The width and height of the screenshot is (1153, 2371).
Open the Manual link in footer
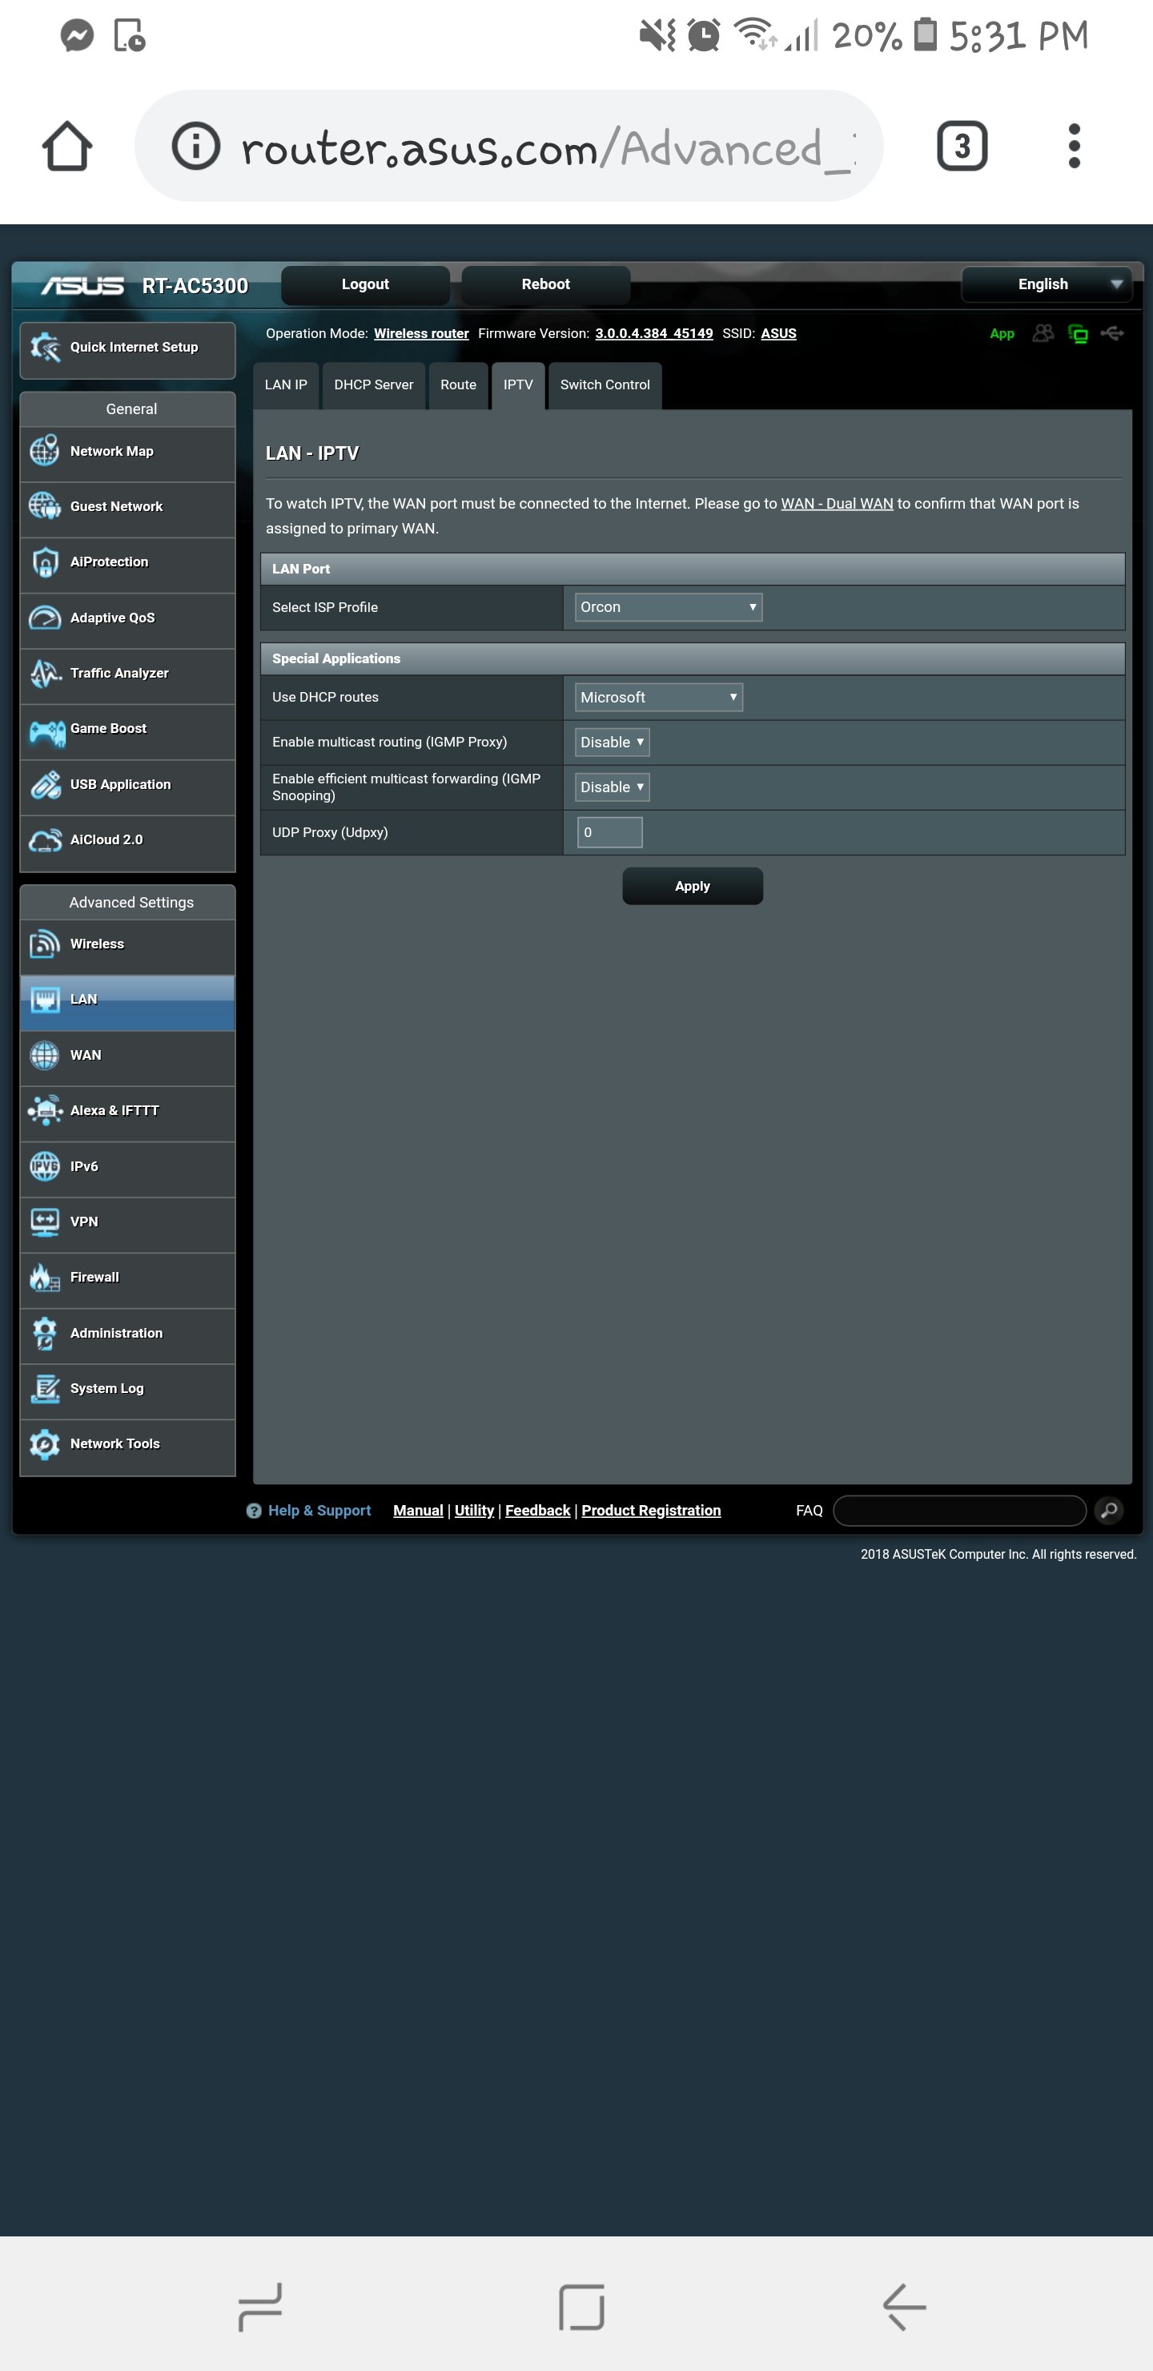click(x=418, y=1511)
